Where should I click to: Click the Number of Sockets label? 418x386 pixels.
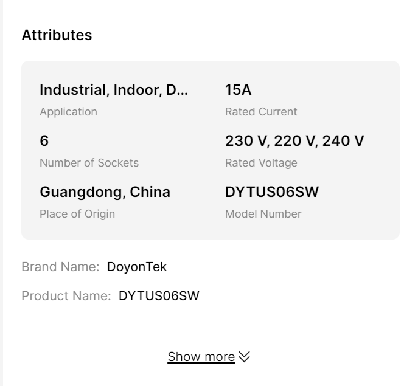coord(89,163)
